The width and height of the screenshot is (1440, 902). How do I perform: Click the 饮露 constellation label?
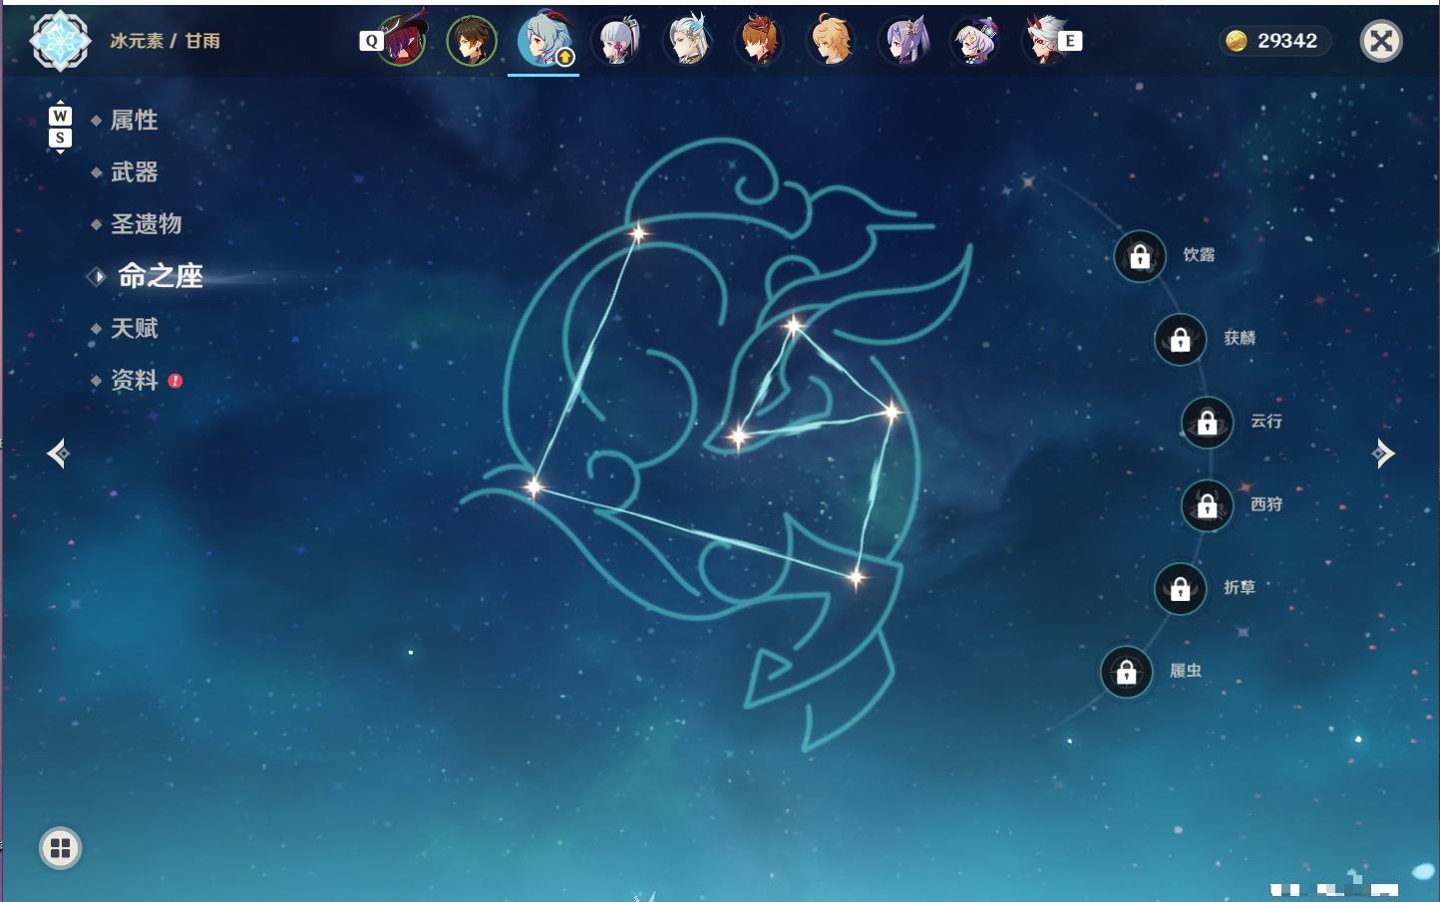pos(1199,255)
